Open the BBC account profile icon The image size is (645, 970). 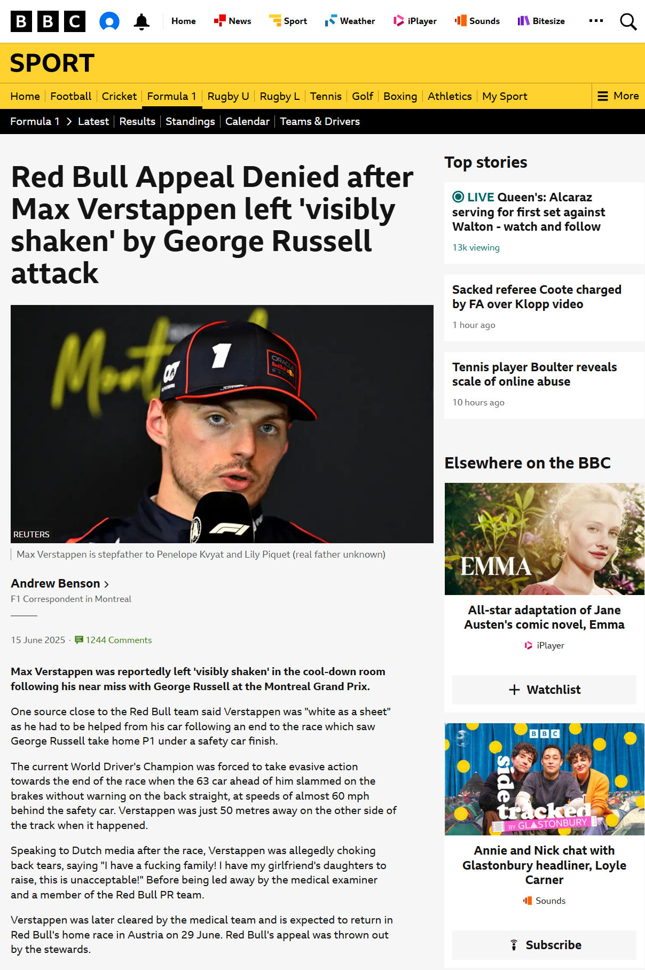(109, 21)
